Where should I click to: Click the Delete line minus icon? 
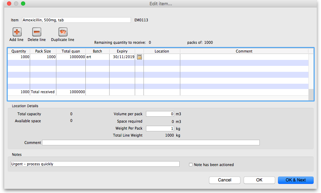pyautogui.click(x=37, y=32)
